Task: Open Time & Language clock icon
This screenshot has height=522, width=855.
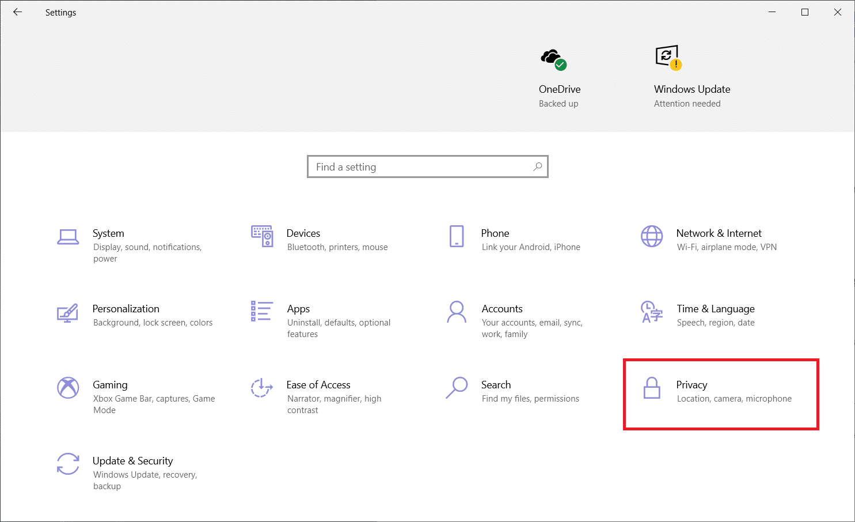Action: (x=652, y=312)
